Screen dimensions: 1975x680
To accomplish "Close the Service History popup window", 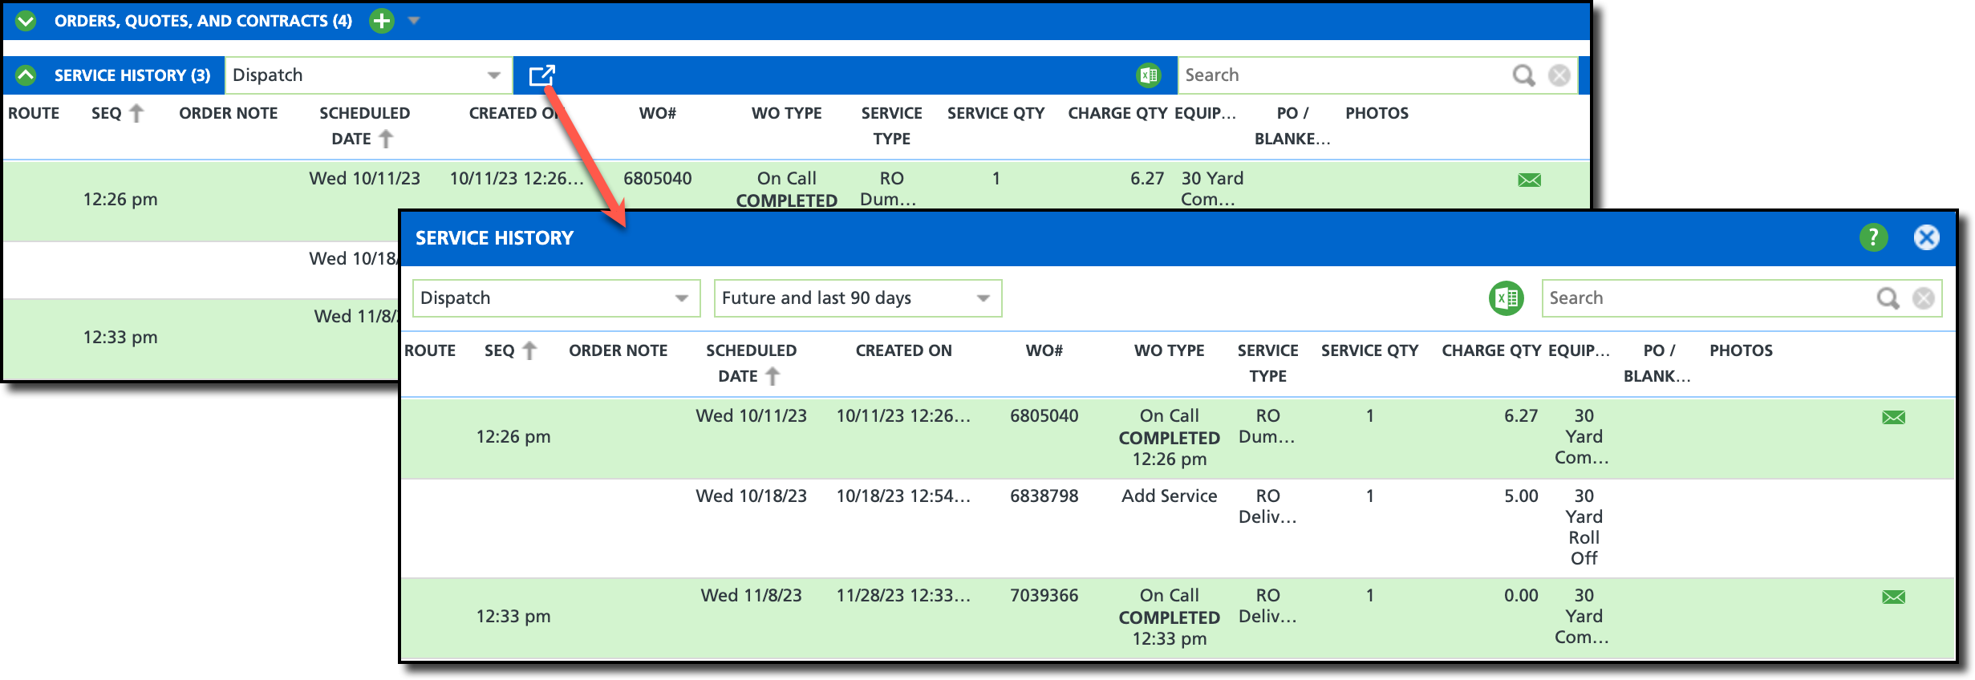I will click(1927, 237).
